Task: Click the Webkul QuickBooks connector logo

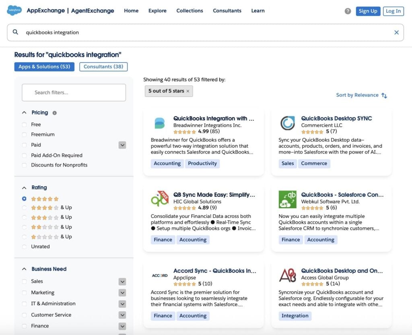Action: (287, 199)
